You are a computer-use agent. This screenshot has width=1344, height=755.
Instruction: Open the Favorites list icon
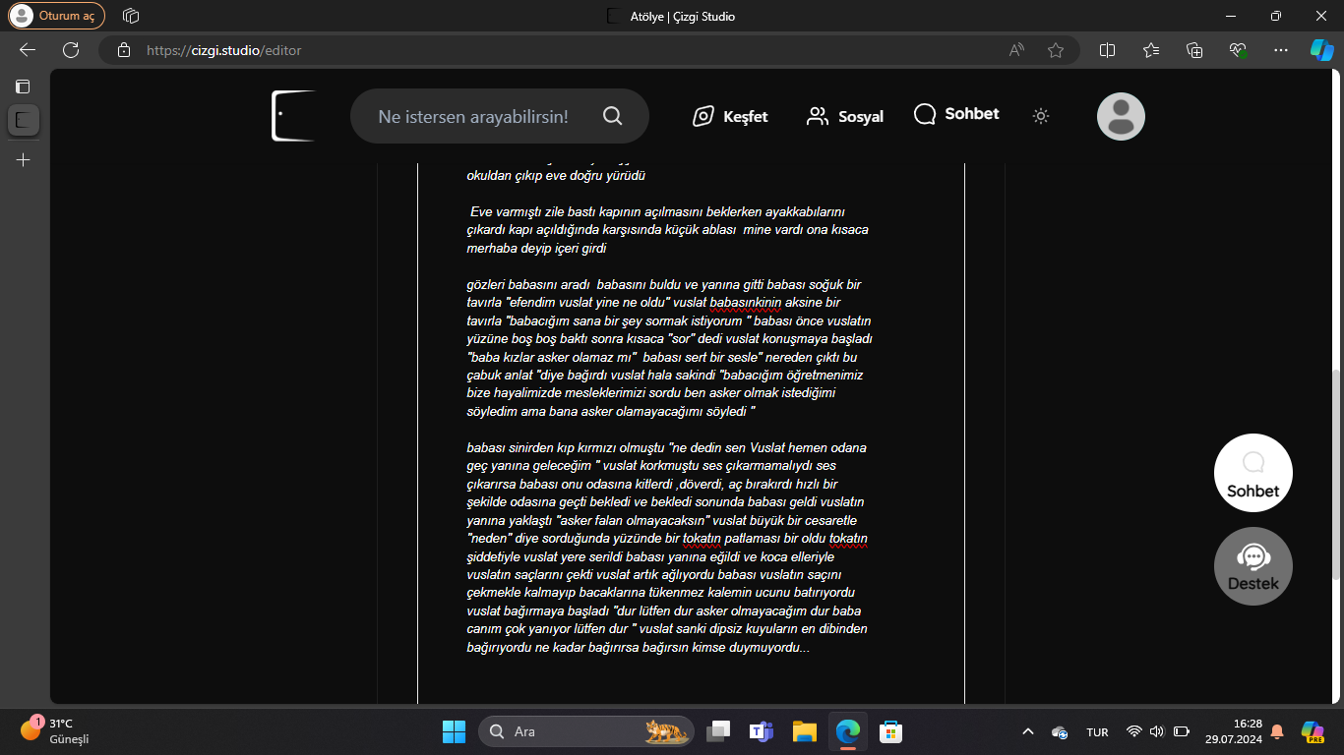1151,50
